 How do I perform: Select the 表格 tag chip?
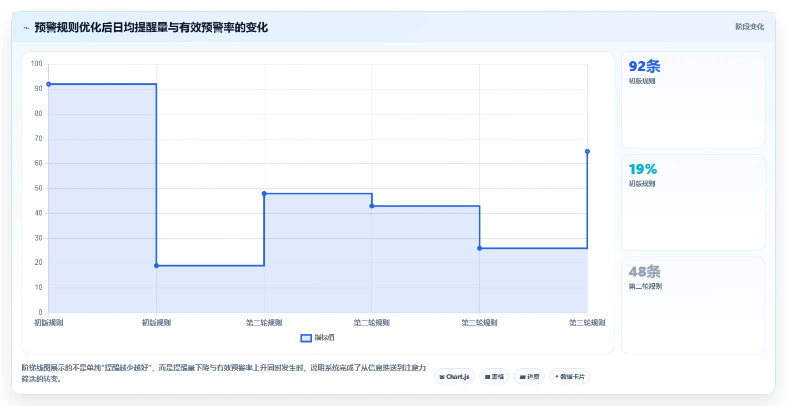tap(494, 377)
